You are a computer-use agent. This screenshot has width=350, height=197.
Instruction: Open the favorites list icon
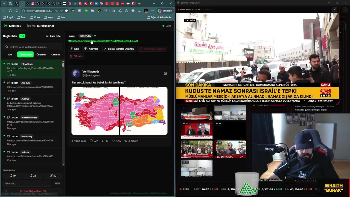pyautogui.click(x=126, y=11)
